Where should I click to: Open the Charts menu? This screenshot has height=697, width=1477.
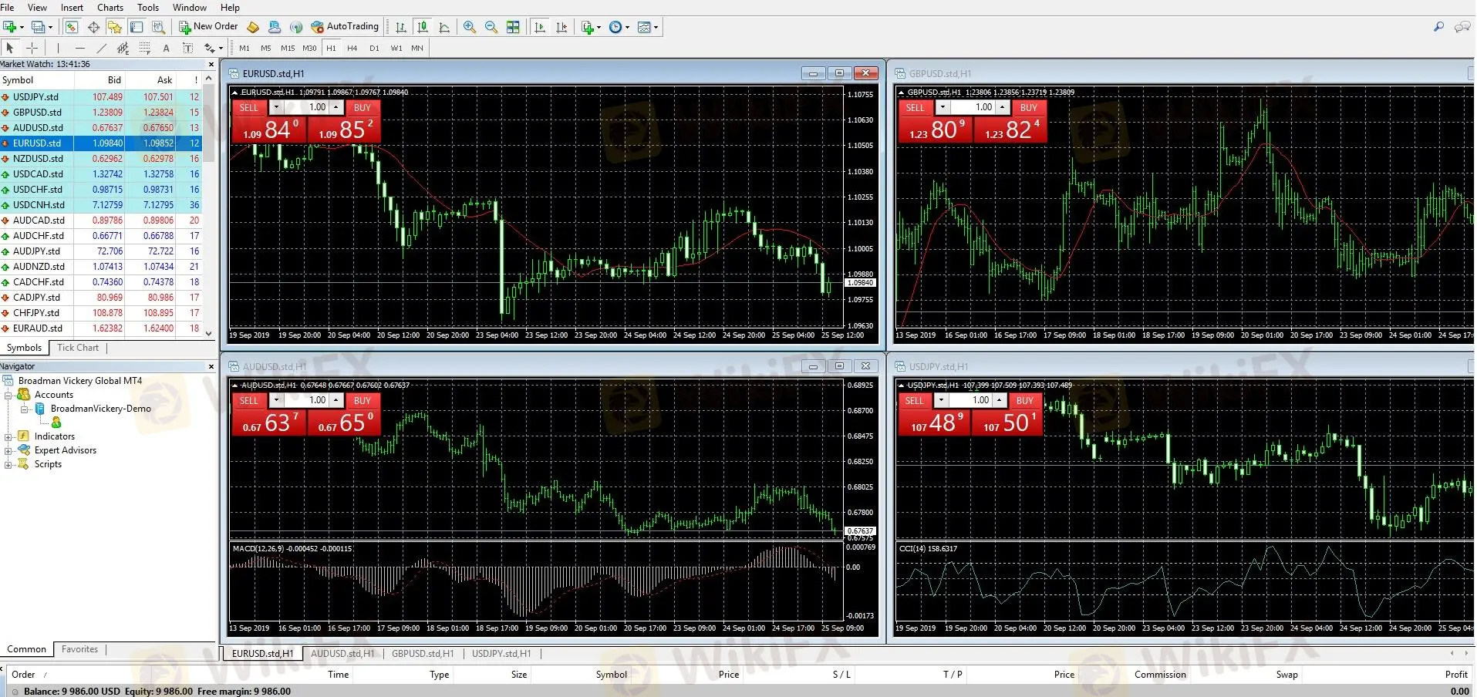pyautogui.click(x=110, y=7)
